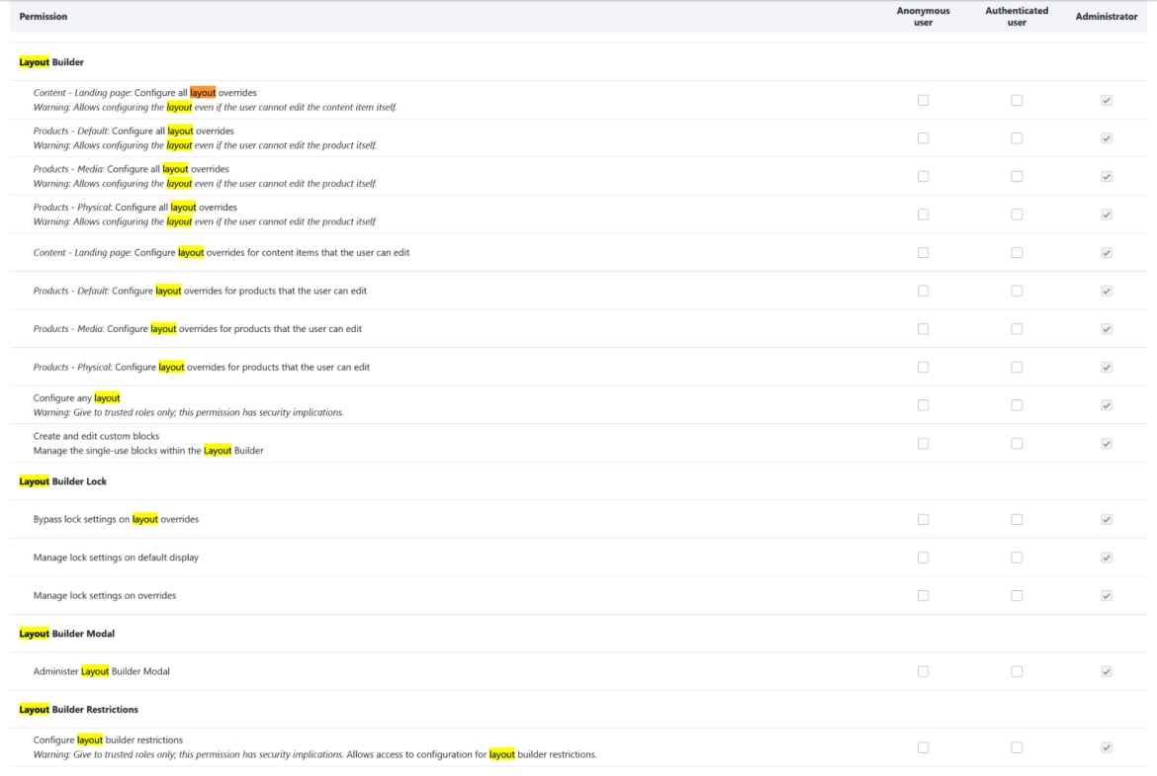Tick Authenticated for Products Default all layout overrides
Image resolution: width=1157 pixels, height=776 pixels.
coord(1017,138)
